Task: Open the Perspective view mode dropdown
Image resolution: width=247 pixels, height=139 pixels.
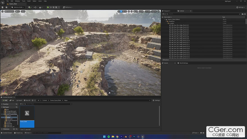Action: click(x=10, y=12)
